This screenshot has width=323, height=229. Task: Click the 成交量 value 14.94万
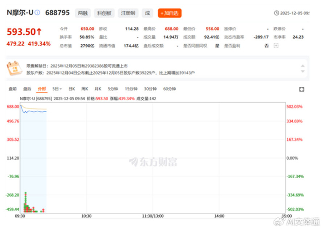pyautogui.click(x=171, y=37)
